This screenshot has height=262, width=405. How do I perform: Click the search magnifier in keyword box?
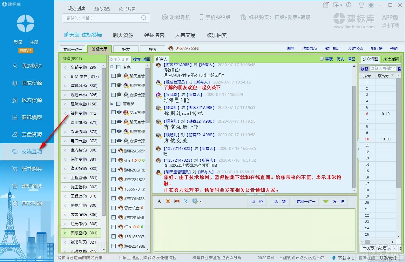[x=144, y=18]
